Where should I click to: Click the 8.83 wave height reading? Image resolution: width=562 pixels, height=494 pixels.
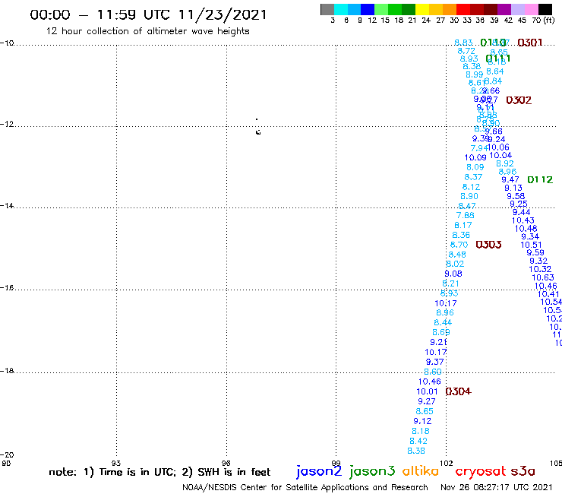463,43
